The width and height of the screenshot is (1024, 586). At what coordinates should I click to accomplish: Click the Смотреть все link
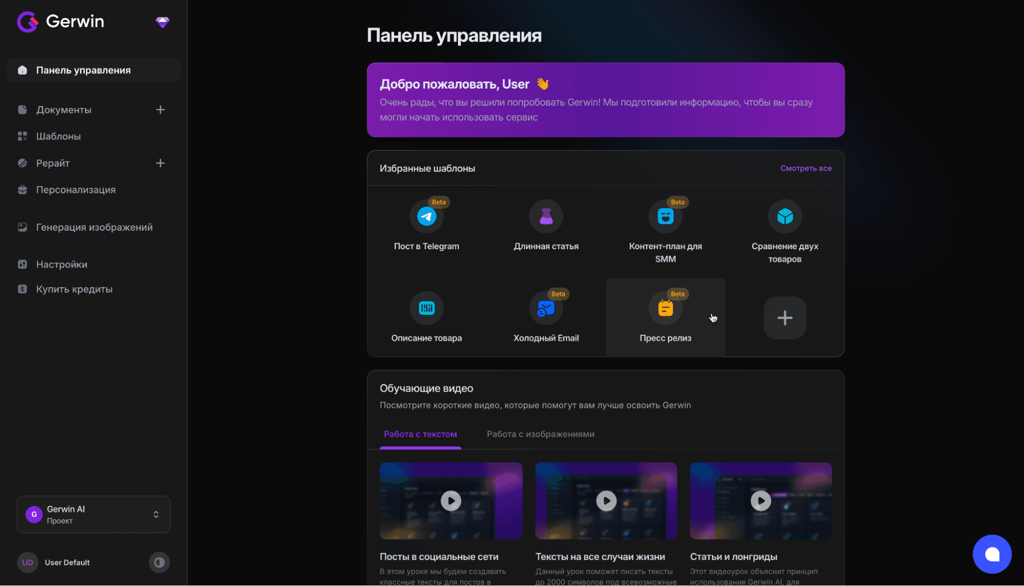tap(805, 168)
